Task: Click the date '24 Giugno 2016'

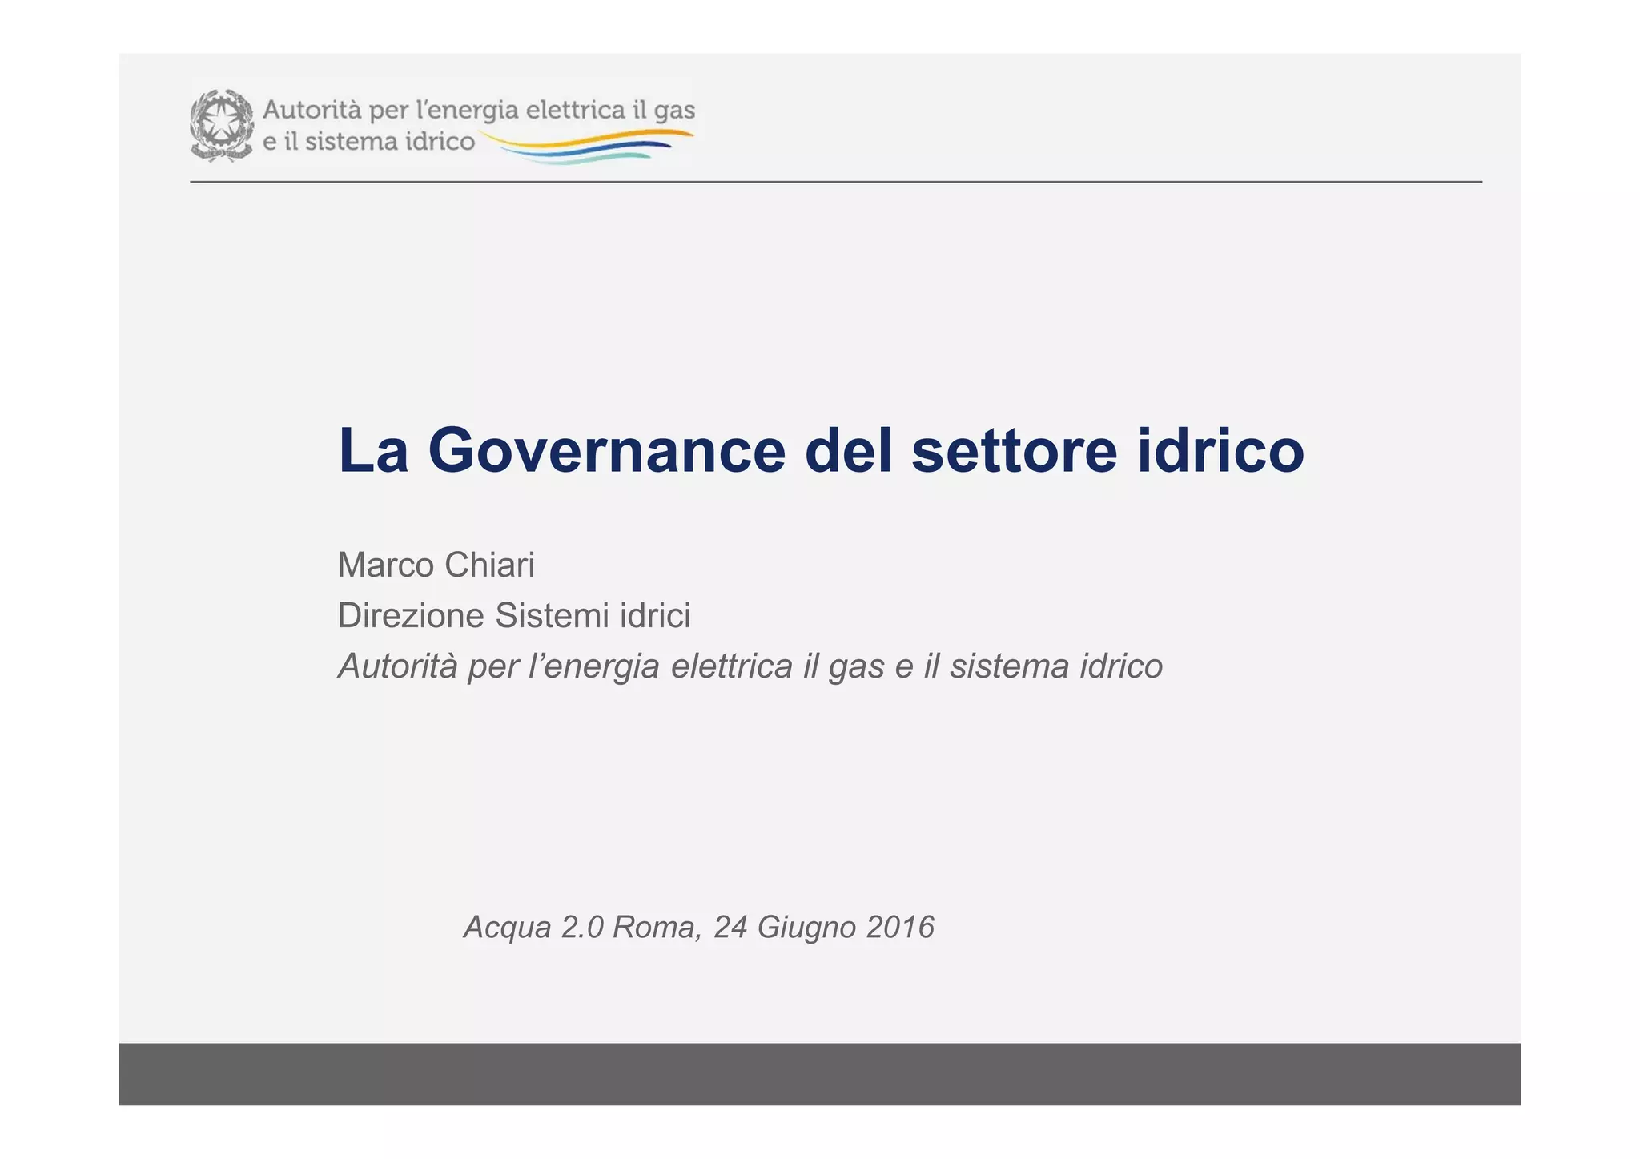Action: (823, 928)
